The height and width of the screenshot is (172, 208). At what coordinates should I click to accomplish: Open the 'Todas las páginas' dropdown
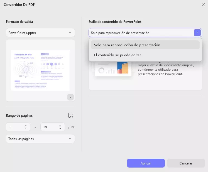[x=40, y=139]
